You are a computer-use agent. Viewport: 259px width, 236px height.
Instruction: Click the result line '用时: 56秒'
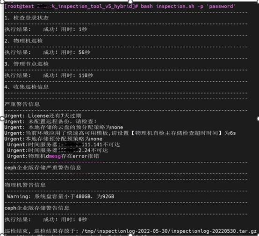47,52
